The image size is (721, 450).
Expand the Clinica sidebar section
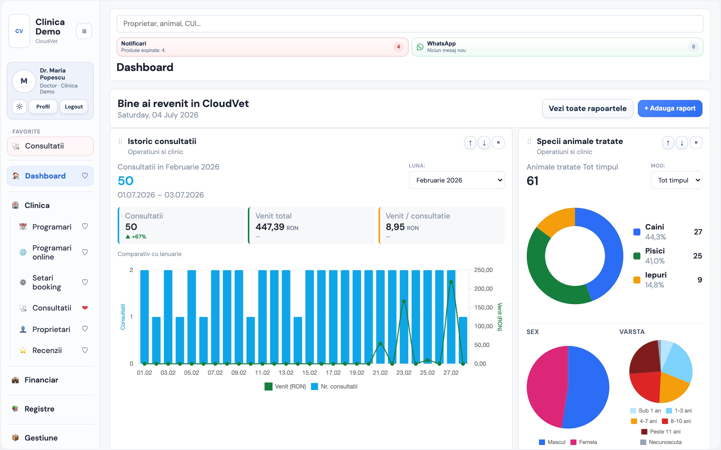pos(50,205)
